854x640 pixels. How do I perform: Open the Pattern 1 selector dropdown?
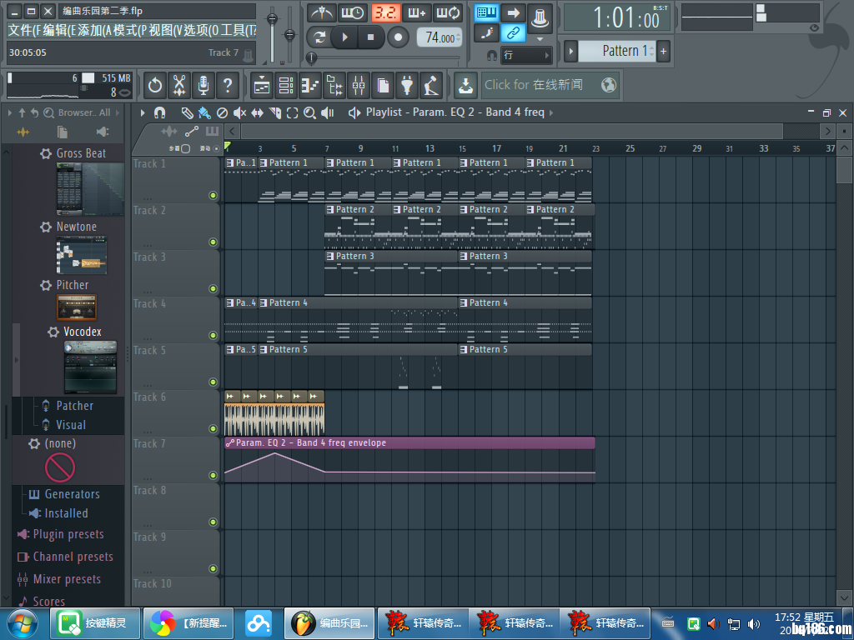click(x=619, y=51)
